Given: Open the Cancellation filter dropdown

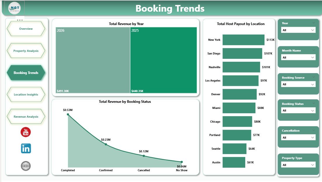Looking at the screenshot, I should [298, 138].
